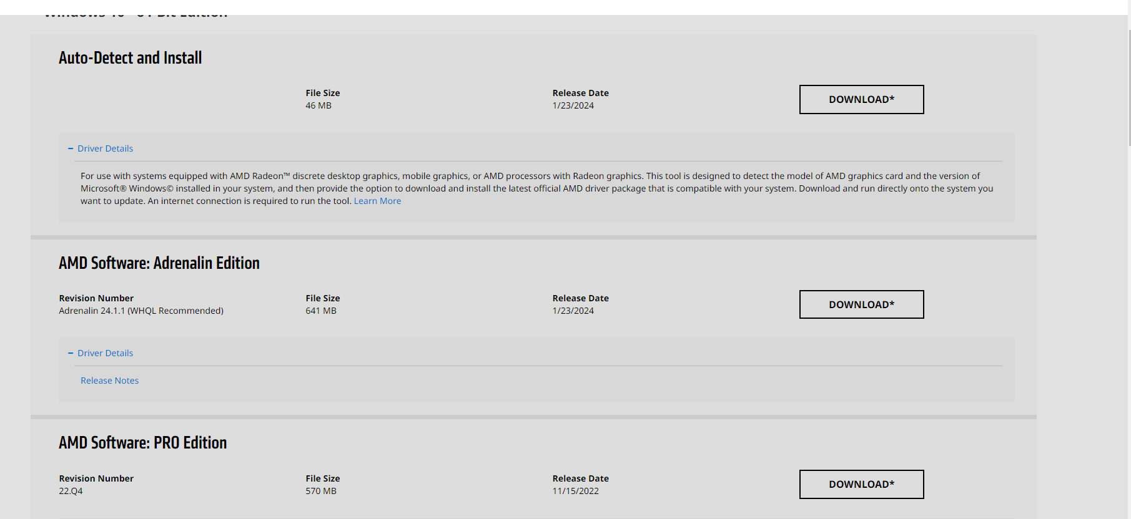Image resolution: width=1131 pixels, height=519 pixels.
Task: Open the Learn More link
Action: pos(377,201)
